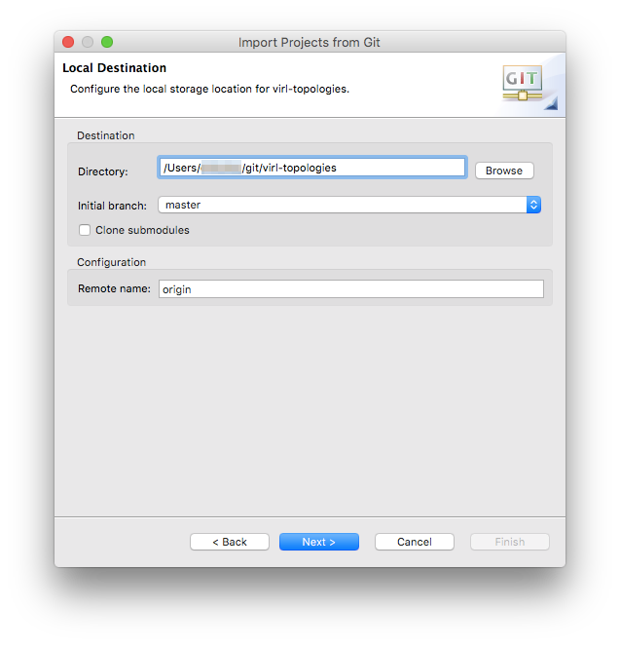
Task: Click the 'Configure the local storage location' description
Action: pos(209,89)
